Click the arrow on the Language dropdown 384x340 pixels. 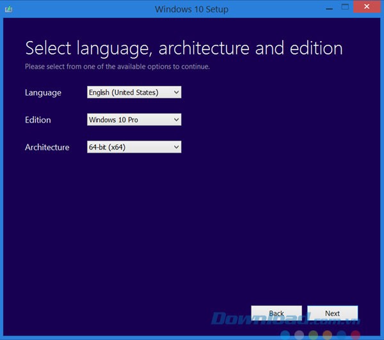[x=176, y=92]
